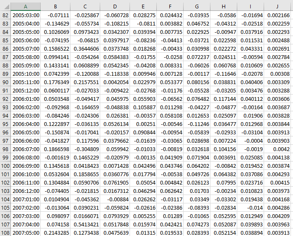Click cell with value 0.00308

click(277, 74)
